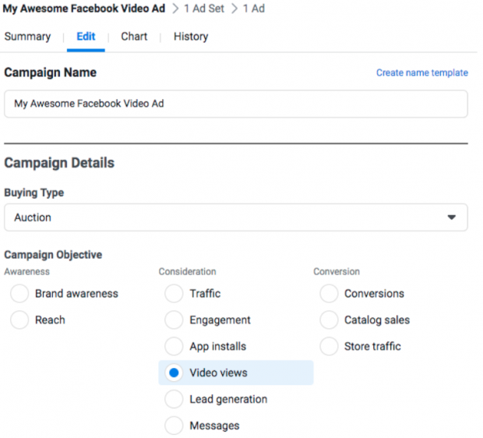Choose Catalog sales objective
Viewport: 483px width, 438px height.
[x=329, y=320]
